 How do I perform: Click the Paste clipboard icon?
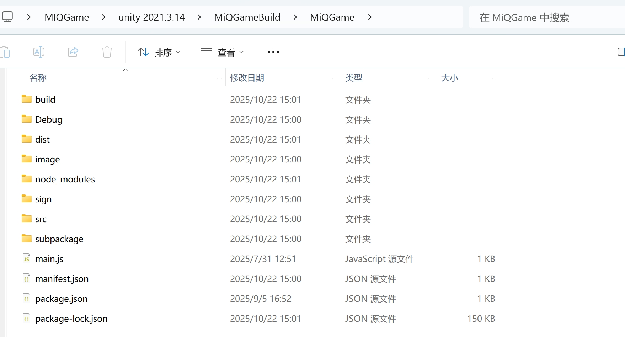click(5, 52)
